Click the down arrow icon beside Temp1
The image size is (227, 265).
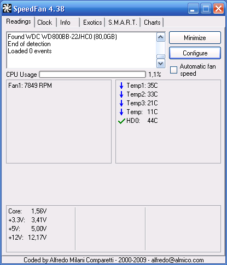pos(121,86)
